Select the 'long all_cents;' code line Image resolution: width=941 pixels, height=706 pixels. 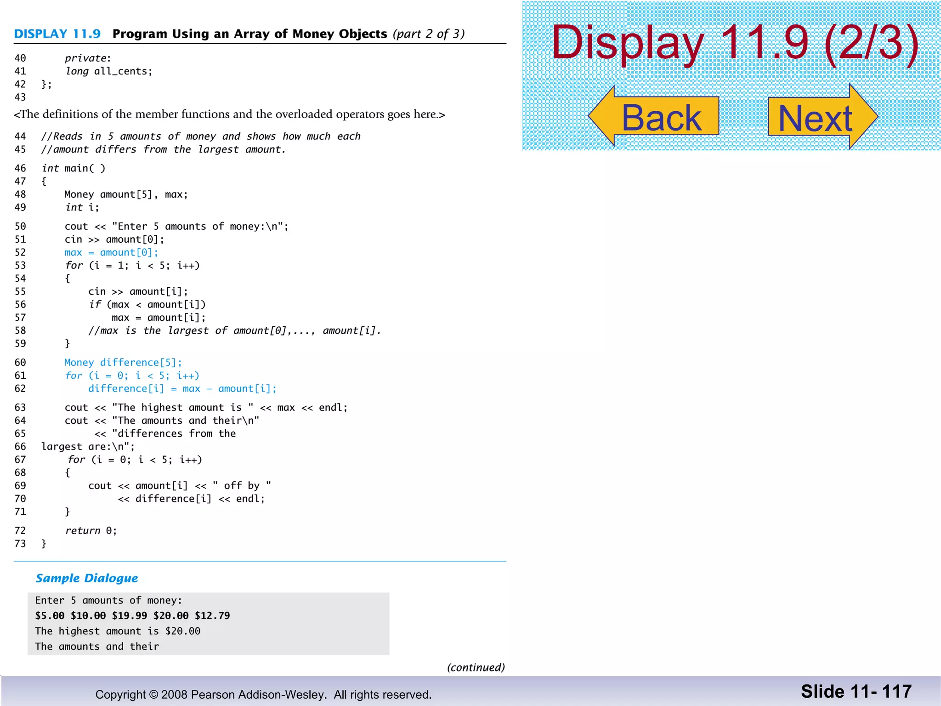(x=108, y=71)
